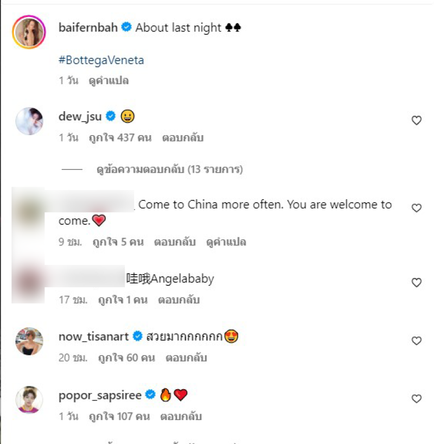Open now_tisanart's profile avatar
434x444 pixels.
coord(29,341)
